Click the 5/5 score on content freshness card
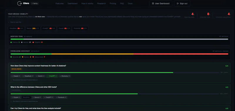Viewport: 235px width, 111px height. 227,66
